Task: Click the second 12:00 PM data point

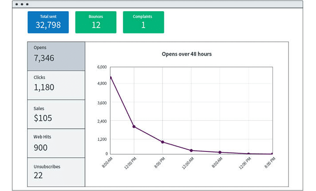Action: coord(249,154)
